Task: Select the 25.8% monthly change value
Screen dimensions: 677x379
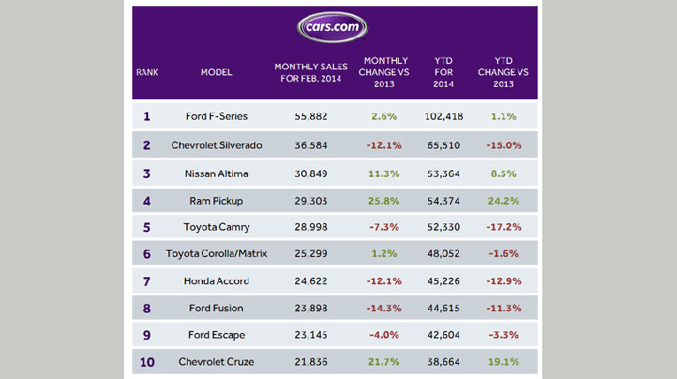Action: click(382, 201)
